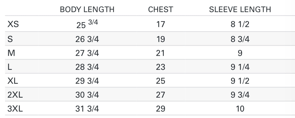Click the 3XL sleeve length value 10
Viewport: 295px width, 118px height.
coord(240,109)
